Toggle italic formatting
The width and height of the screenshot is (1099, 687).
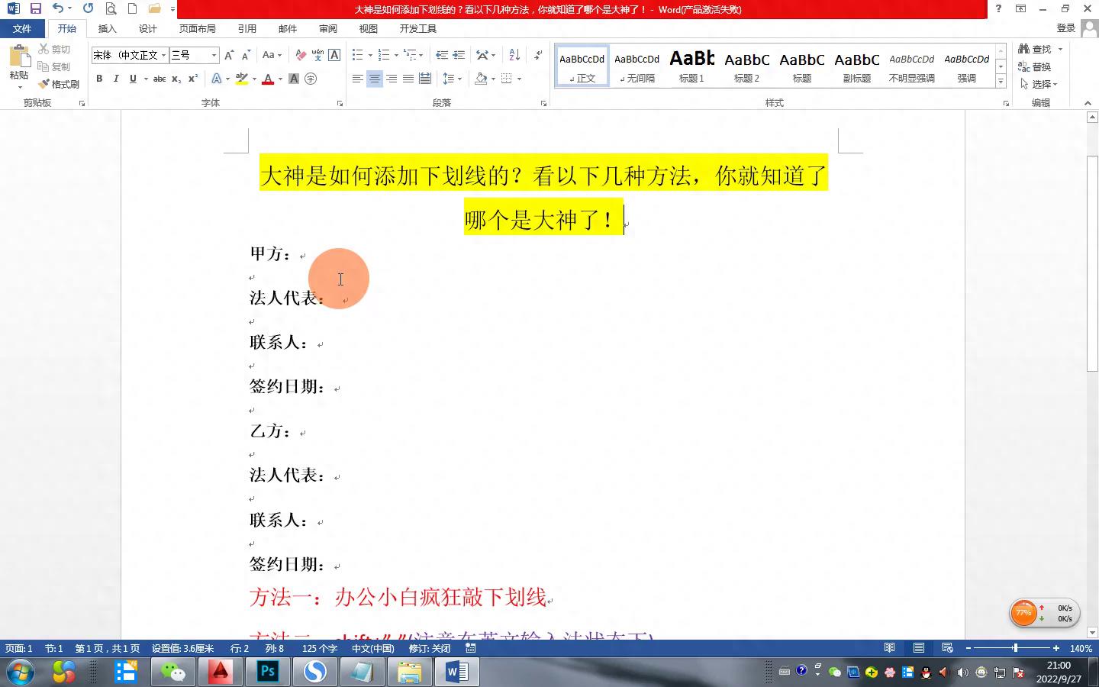tap(116, 79)
